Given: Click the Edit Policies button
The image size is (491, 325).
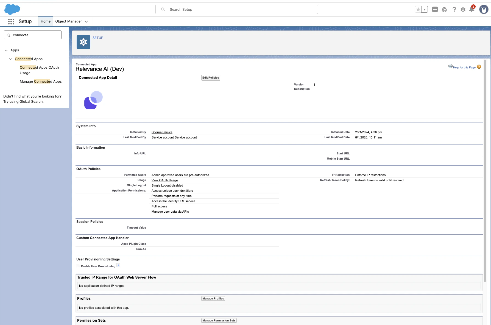Looking at the screenshot, I should pos(210,77).
